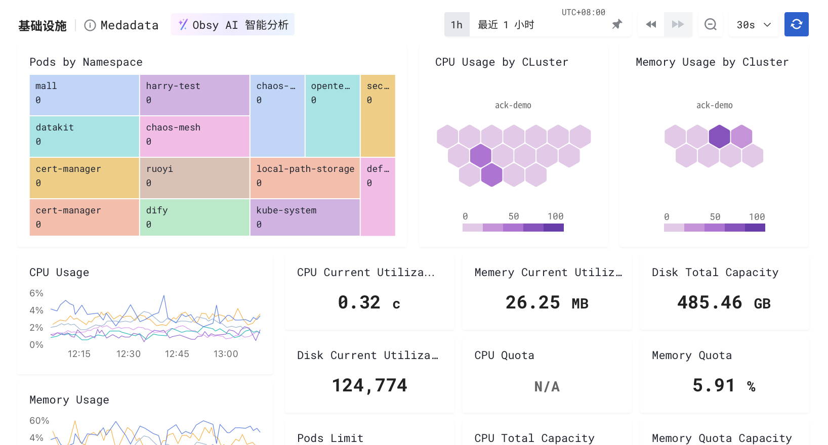Open Obsy AI intelligent analysis
The width and height of the screenshot is (828, 445).
233,25
